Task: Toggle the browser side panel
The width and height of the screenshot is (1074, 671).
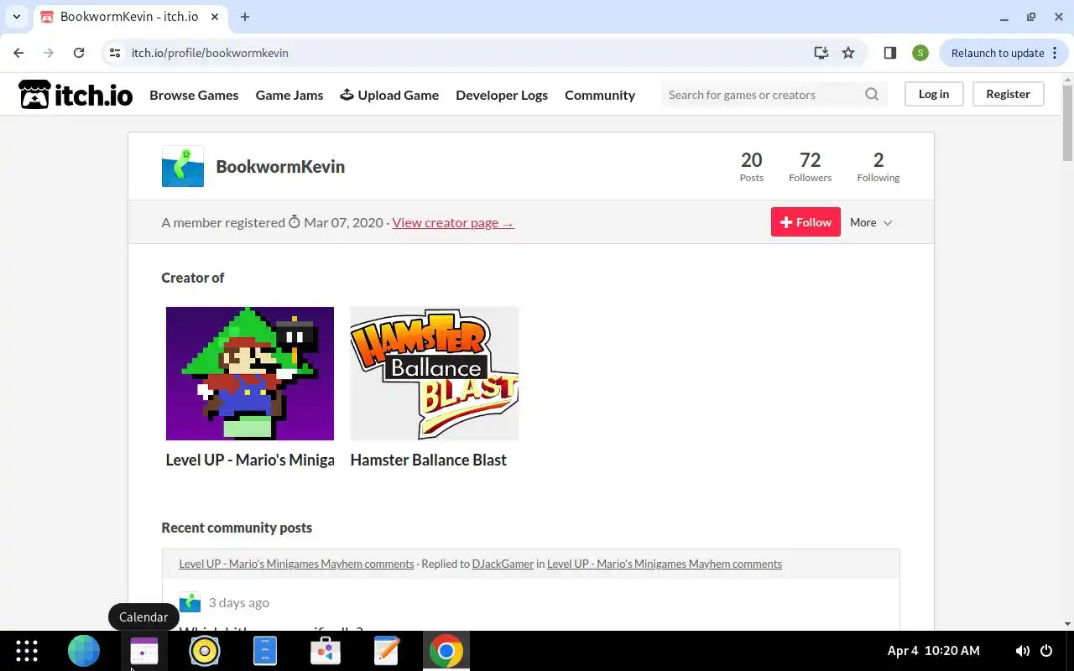Action: coord(890,53)
